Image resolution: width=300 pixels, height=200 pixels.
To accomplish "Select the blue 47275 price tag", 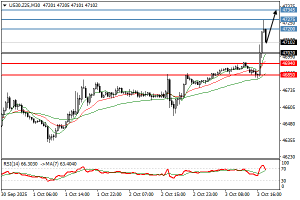I will tap(288, 19).
